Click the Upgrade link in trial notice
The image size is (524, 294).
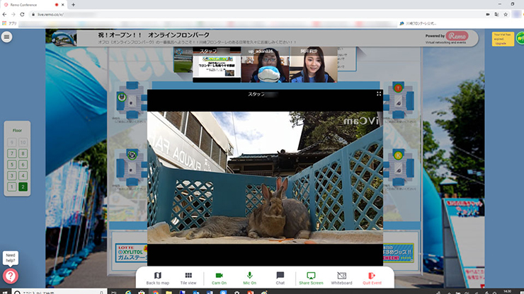(x=500, y=44)
